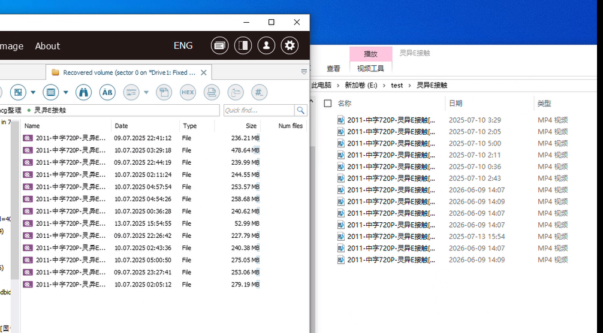
Task: Click the stacked disks toolbar icon
Action: coord(212,92)
